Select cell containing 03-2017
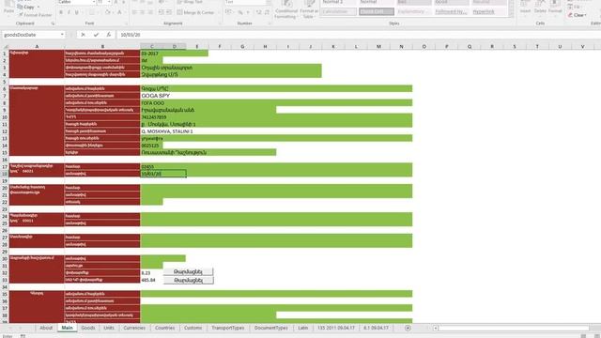Image resolution: width=601 pixels, height=338 pixels. click(174, 54)
